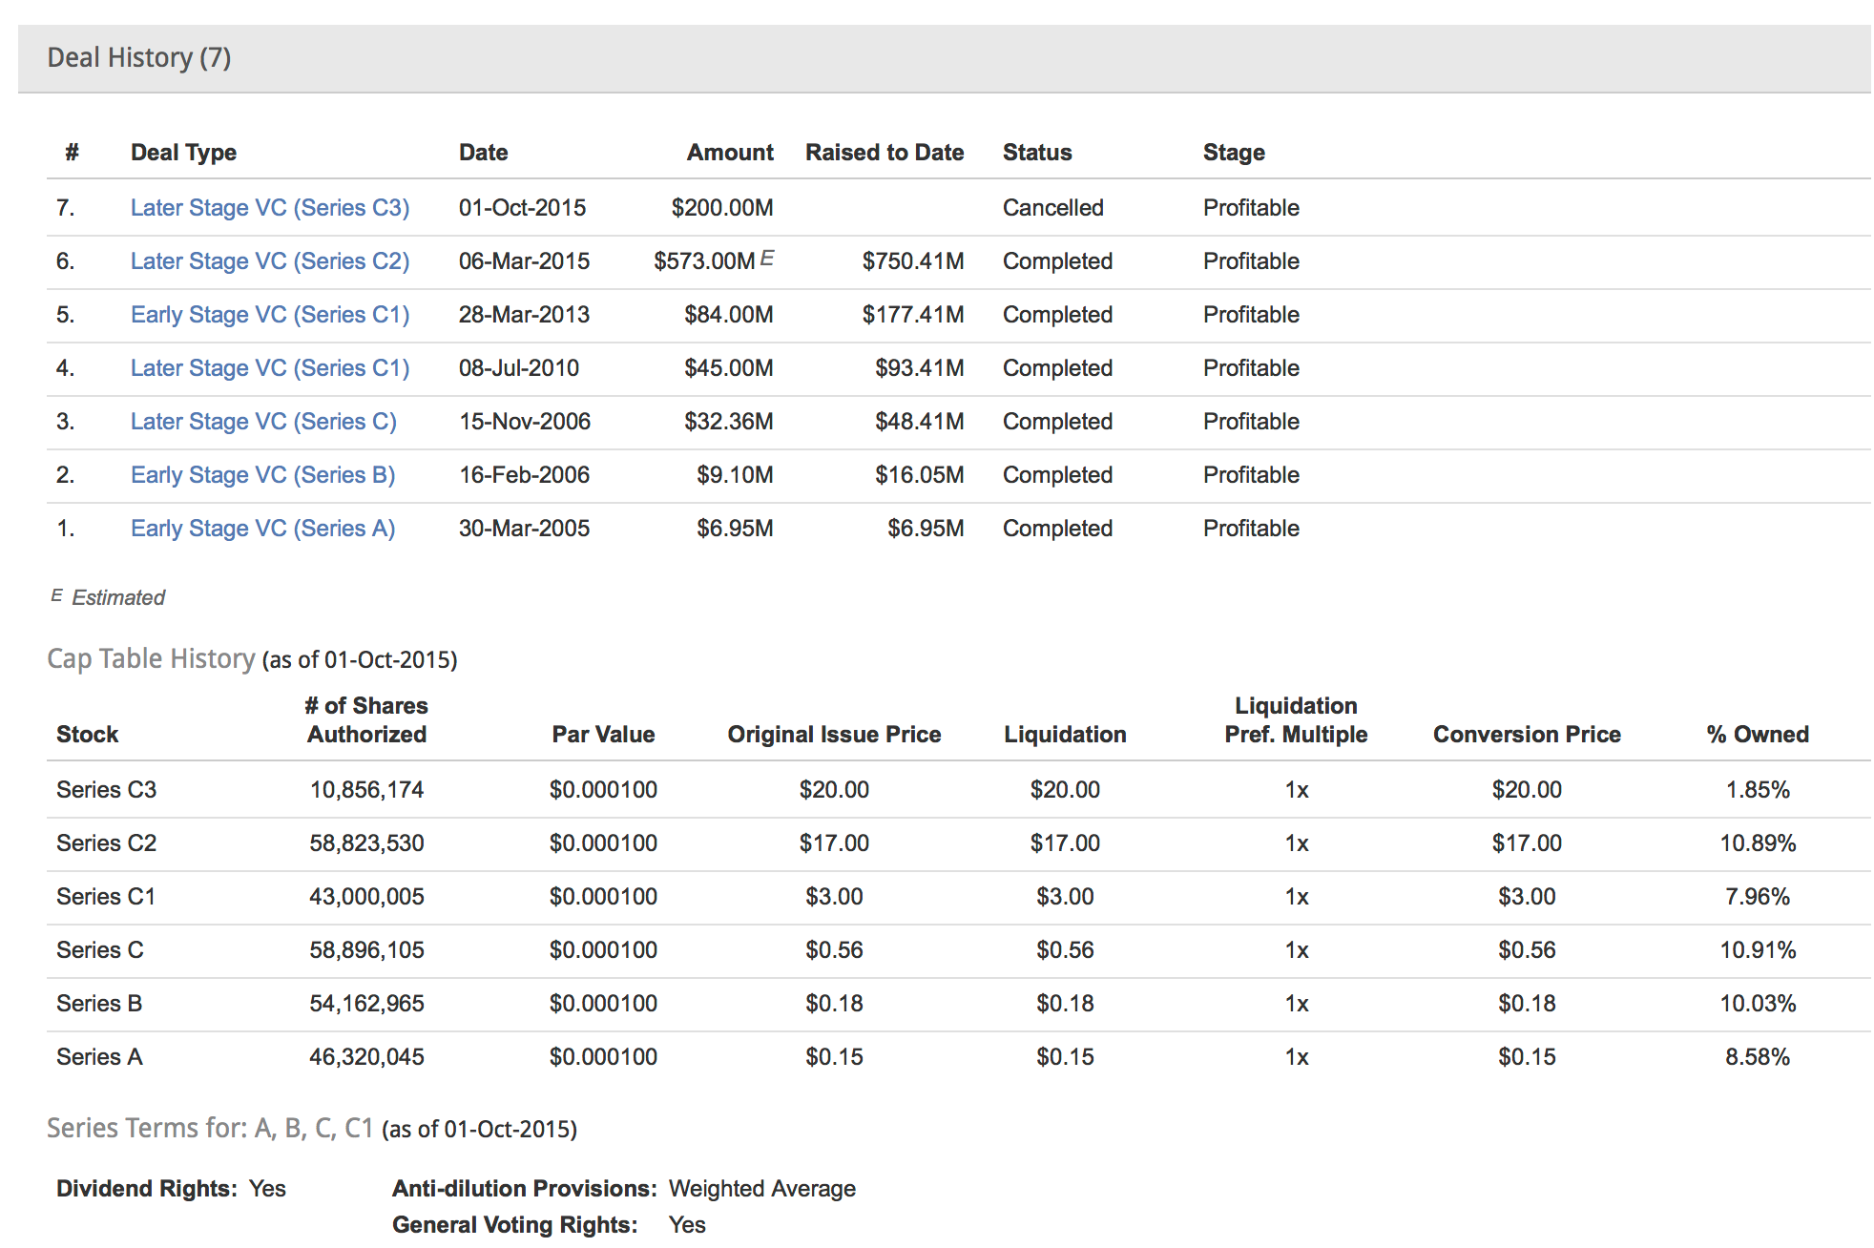Click the Amount column header
Screen dimensions: 1874x1248
[730, 153]
